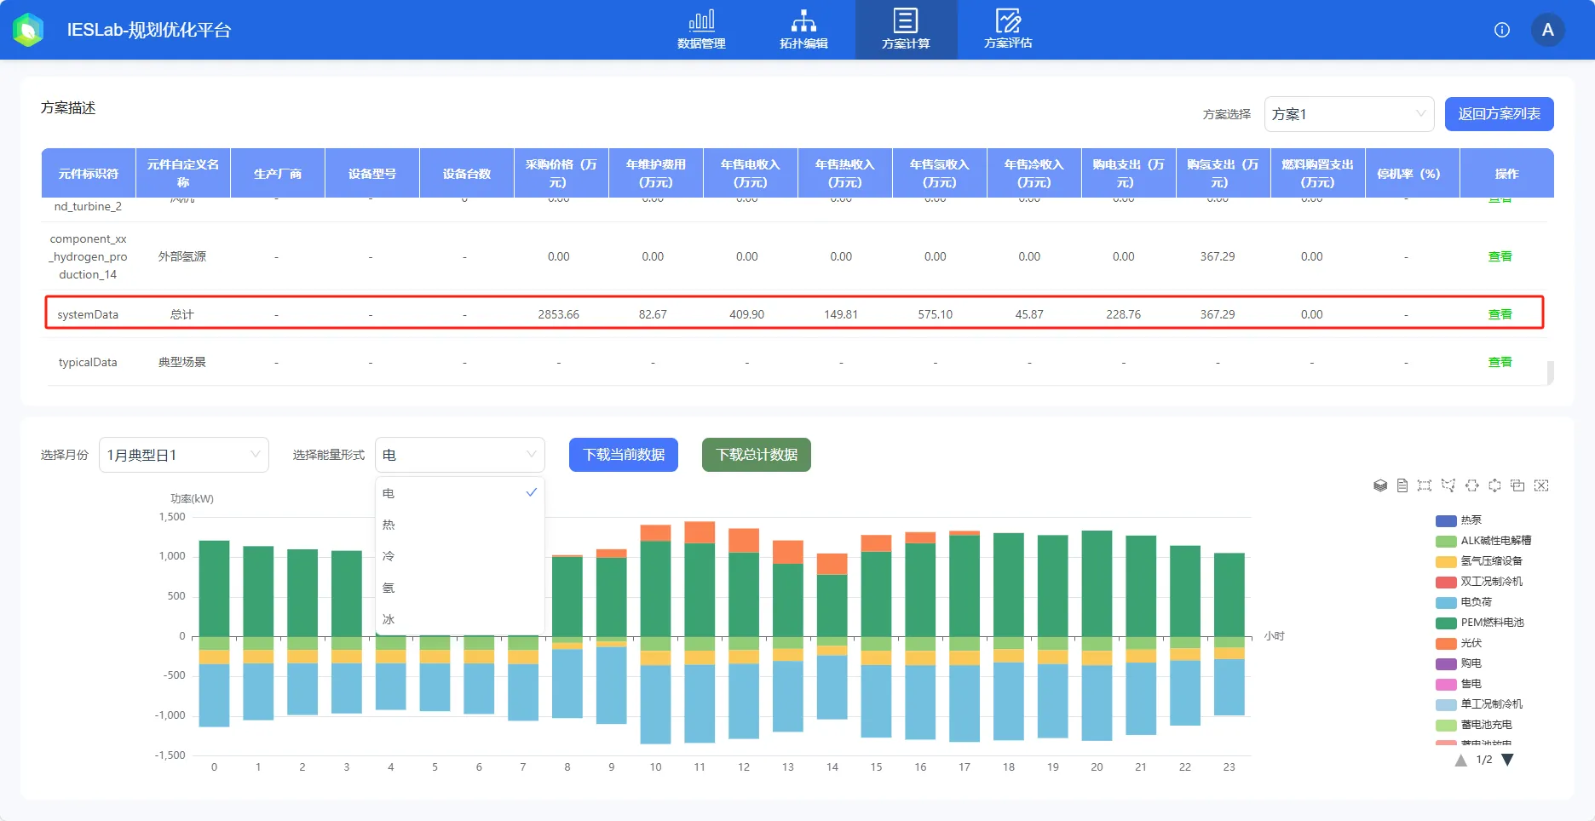The height and width of the screenshot is (821, 1595).
Task: Click the 采购价格 (万元) column header
Action: pos(561,173)
